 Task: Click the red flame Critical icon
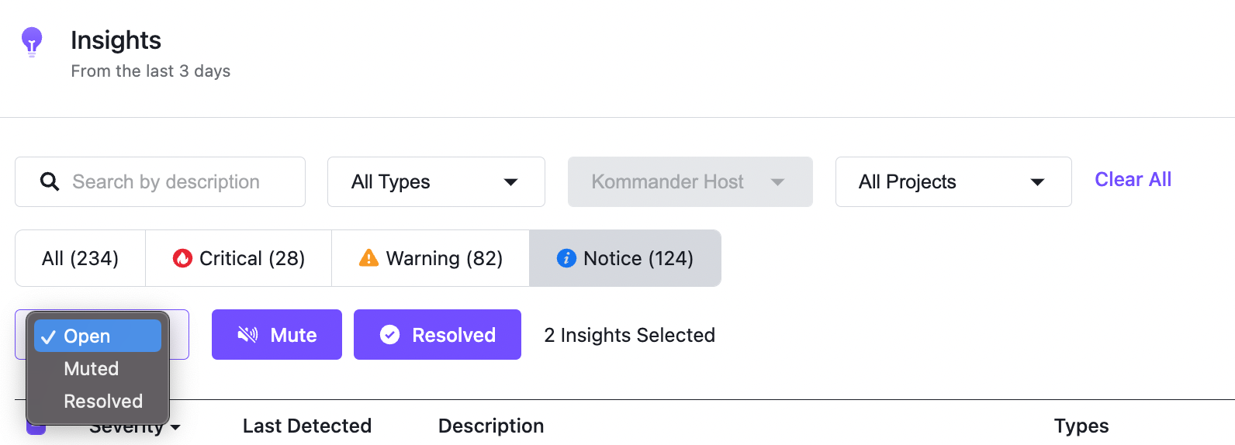coord(182,258)
